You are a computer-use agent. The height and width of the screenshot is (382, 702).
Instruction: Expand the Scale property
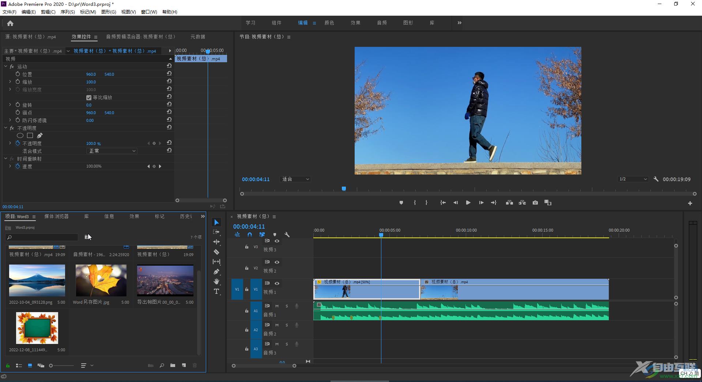(x=10, y=82)
